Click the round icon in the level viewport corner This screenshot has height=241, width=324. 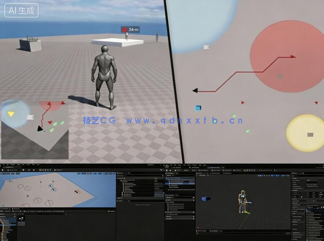click(x=3, y=206)
